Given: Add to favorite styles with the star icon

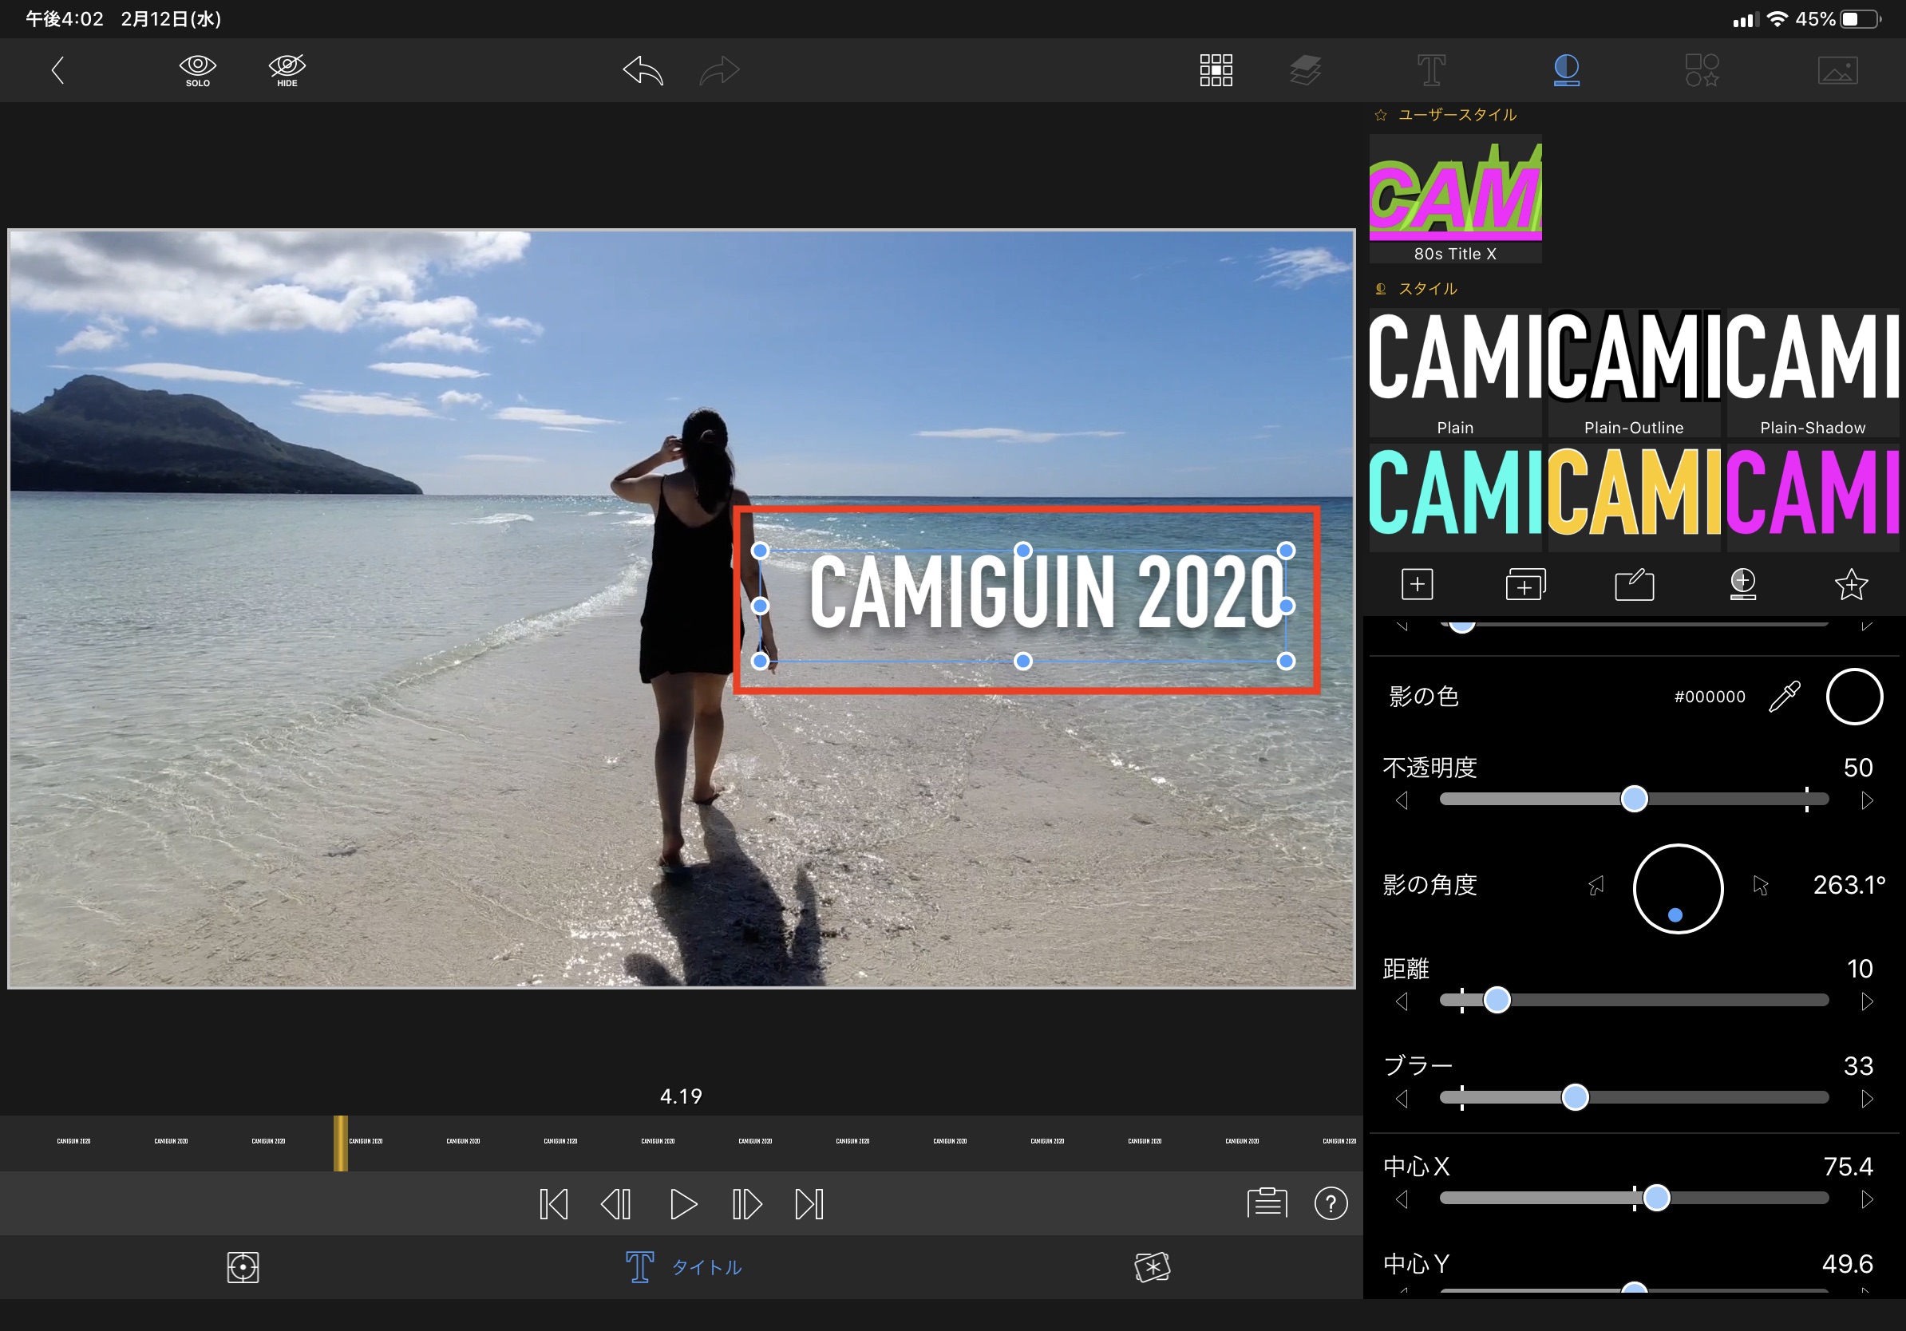Looking at the screenshot, I should click(1850, 585).
